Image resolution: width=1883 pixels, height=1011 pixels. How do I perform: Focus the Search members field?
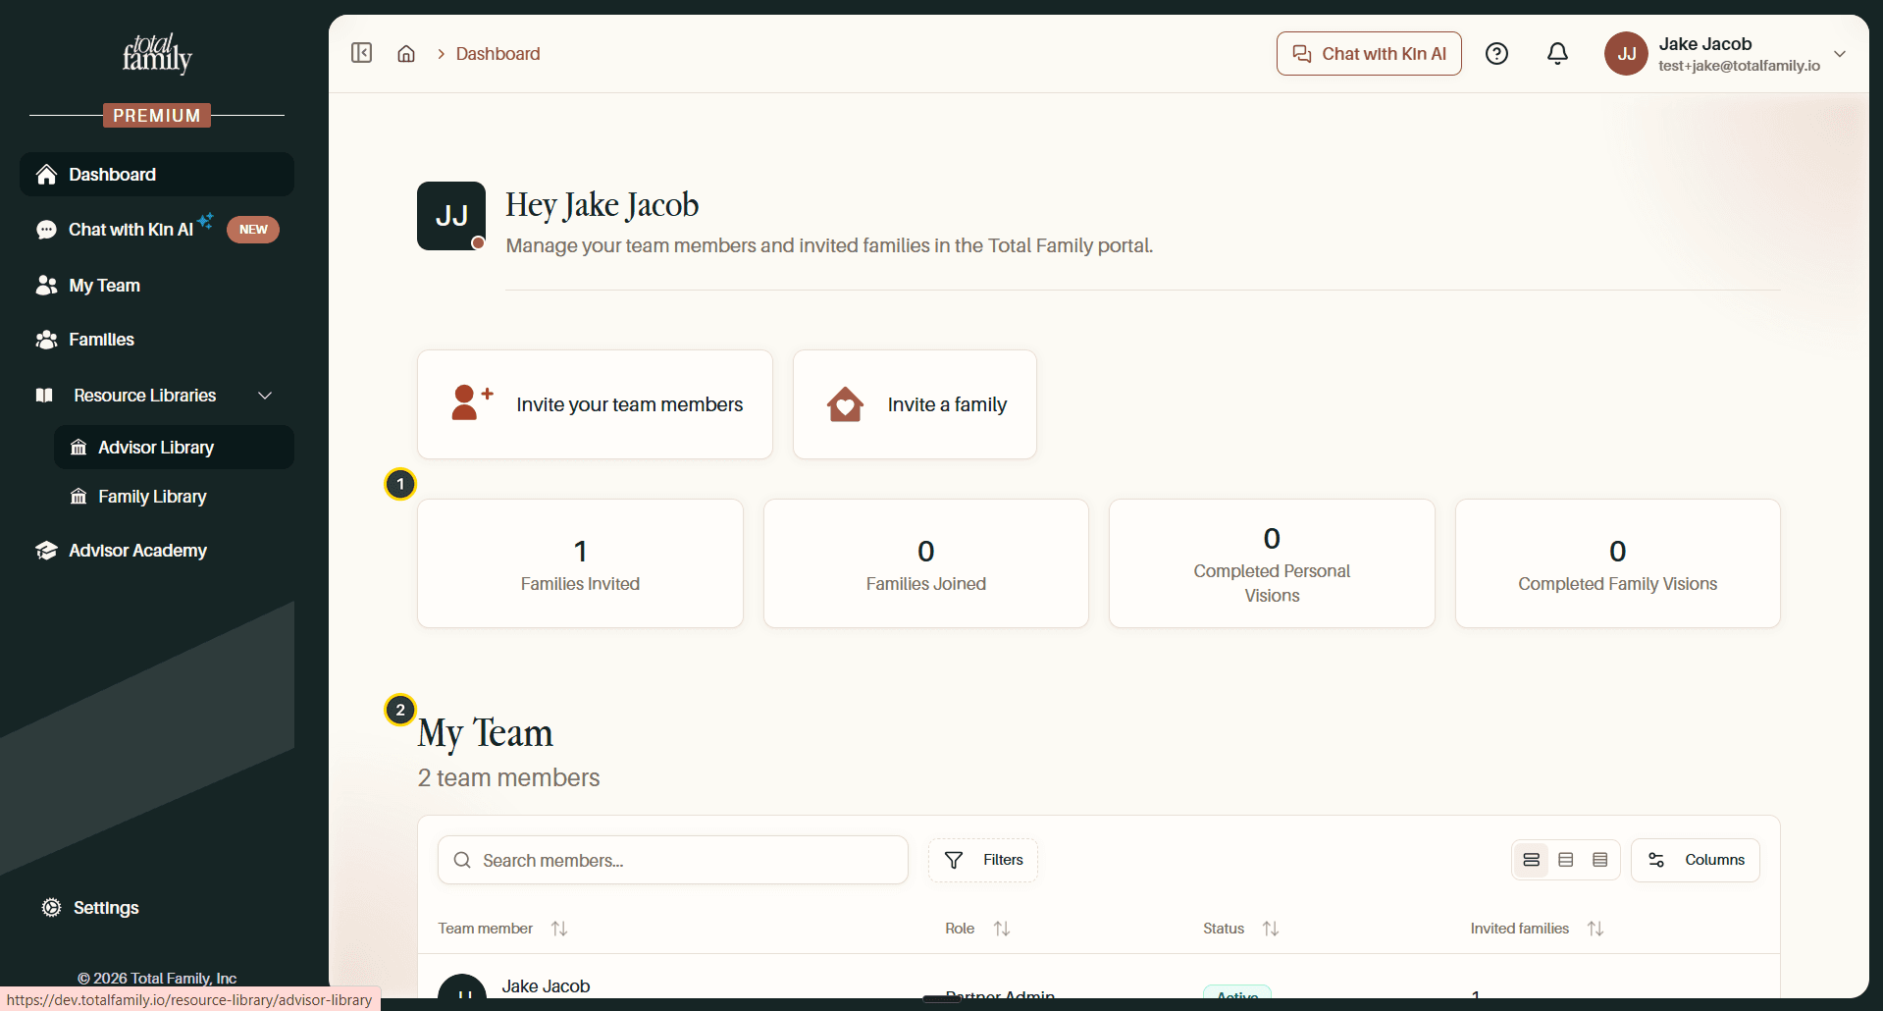673,860
